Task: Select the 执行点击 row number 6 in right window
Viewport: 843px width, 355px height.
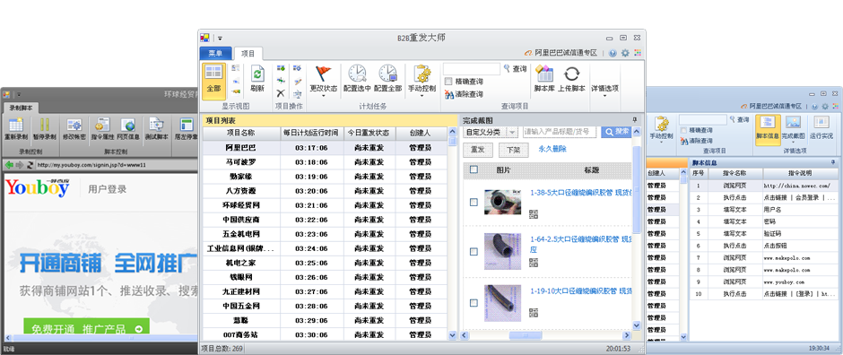Action: click(x=764, y=246)
